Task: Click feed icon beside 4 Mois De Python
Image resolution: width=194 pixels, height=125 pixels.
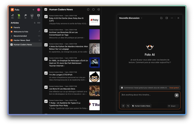Action: coord(46,45)
